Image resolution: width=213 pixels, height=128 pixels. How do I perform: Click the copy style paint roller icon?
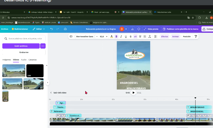pos(196,36)
